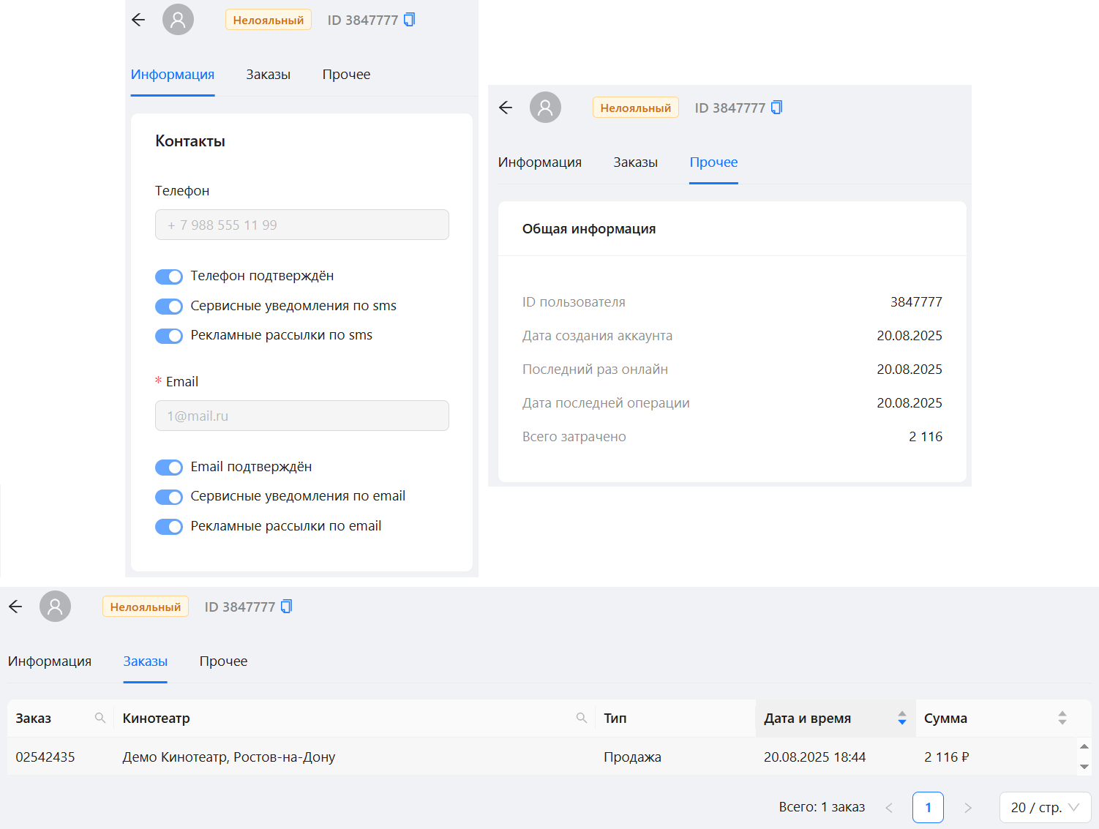
Task: Click page number 1 button
Action: pyautogui.click(x=928, y=808)
